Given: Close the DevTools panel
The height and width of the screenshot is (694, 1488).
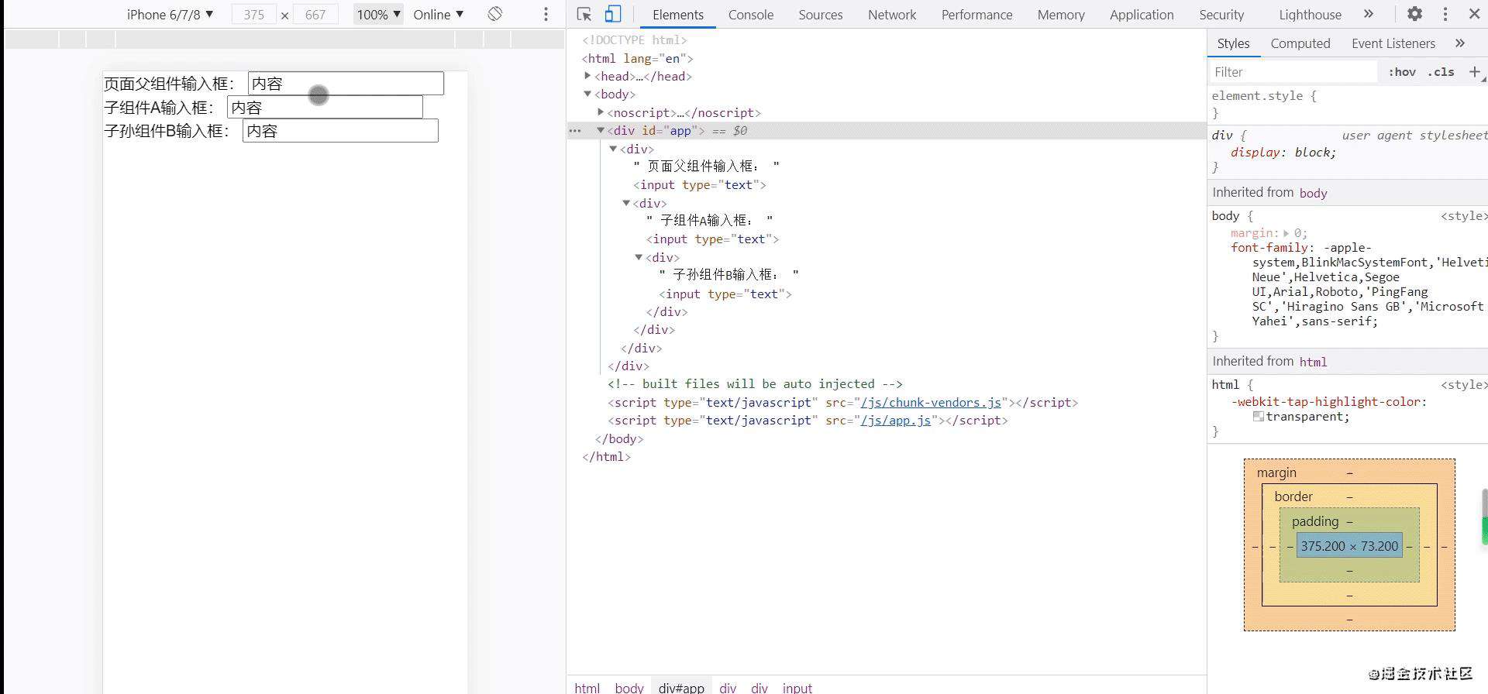Looking at the screenshot, I should 1474,14.
